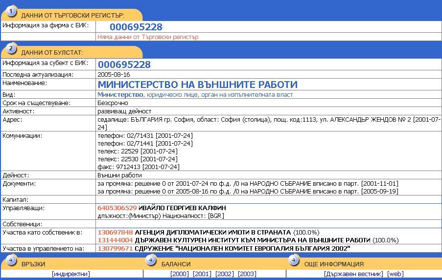This screenshot has height=280, width=442.
Task: Select the БАЛАНСИ section header
Action: (176, 264)
